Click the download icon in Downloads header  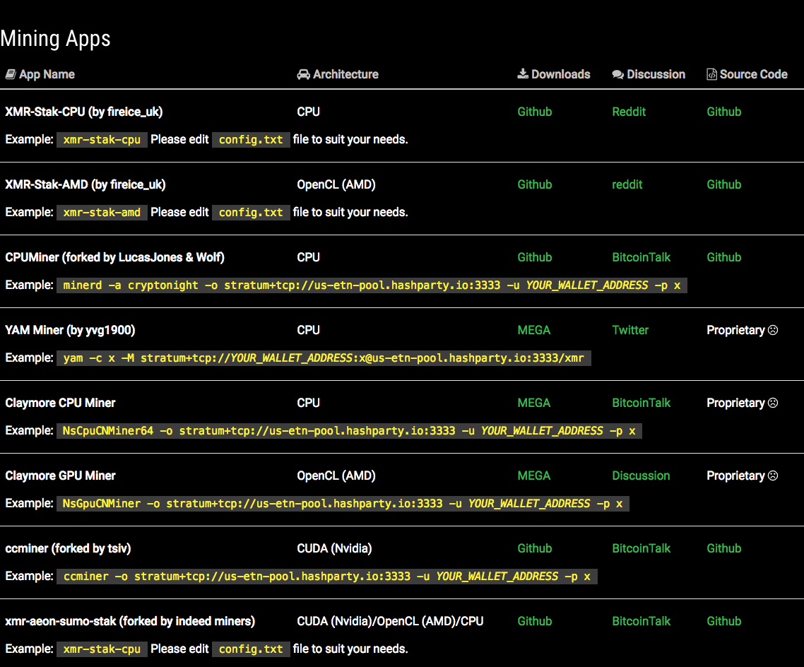coord(523,74)
